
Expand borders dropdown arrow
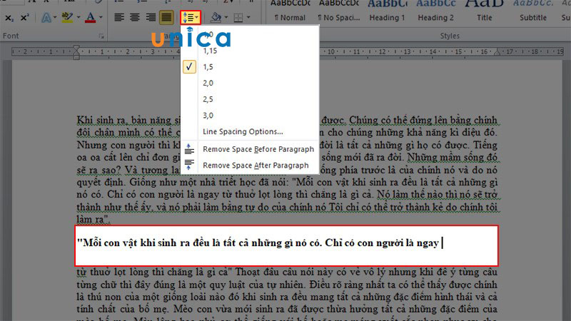[248, 17]
